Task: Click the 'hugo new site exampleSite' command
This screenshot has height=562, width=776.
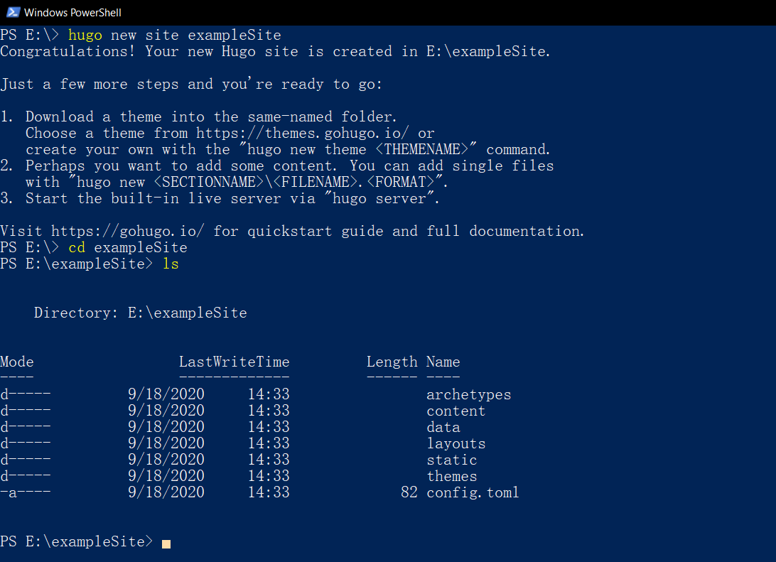Action: [x=175, y=35]
